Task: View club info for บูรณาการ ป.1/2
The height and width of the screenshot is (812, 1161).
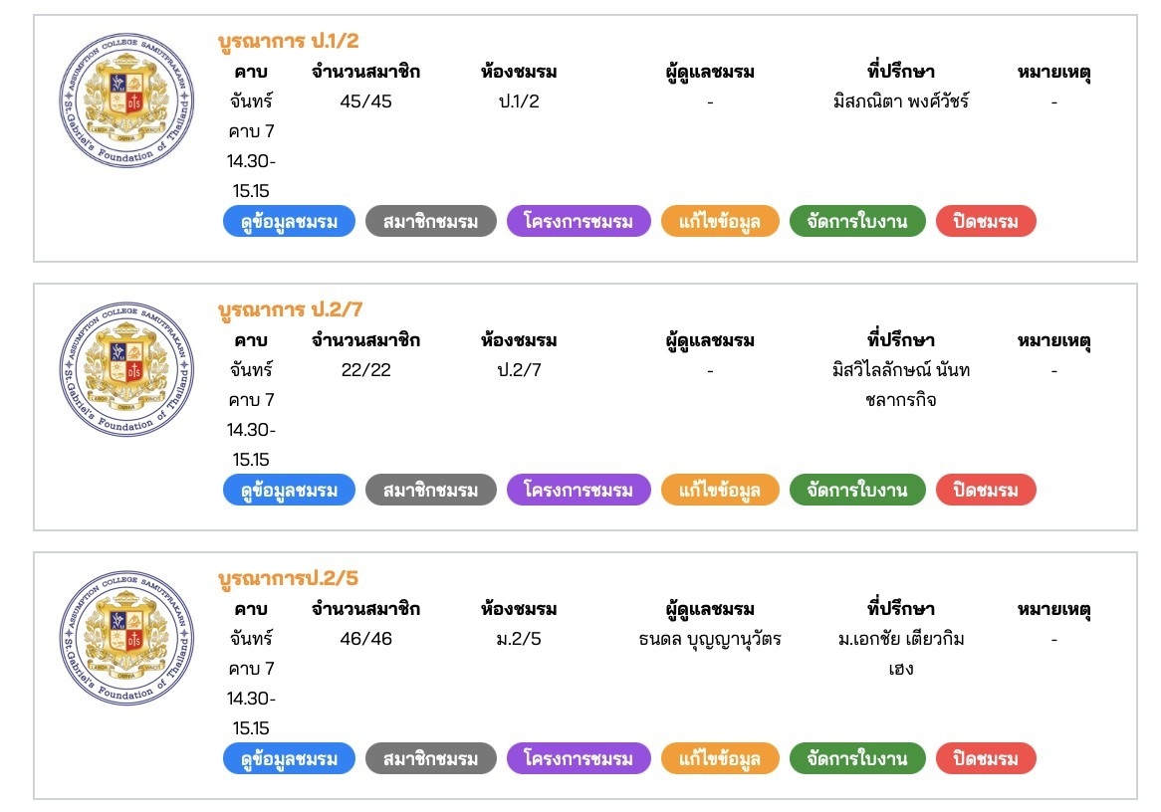Action: pyautogui.click(x=289, y=221)
